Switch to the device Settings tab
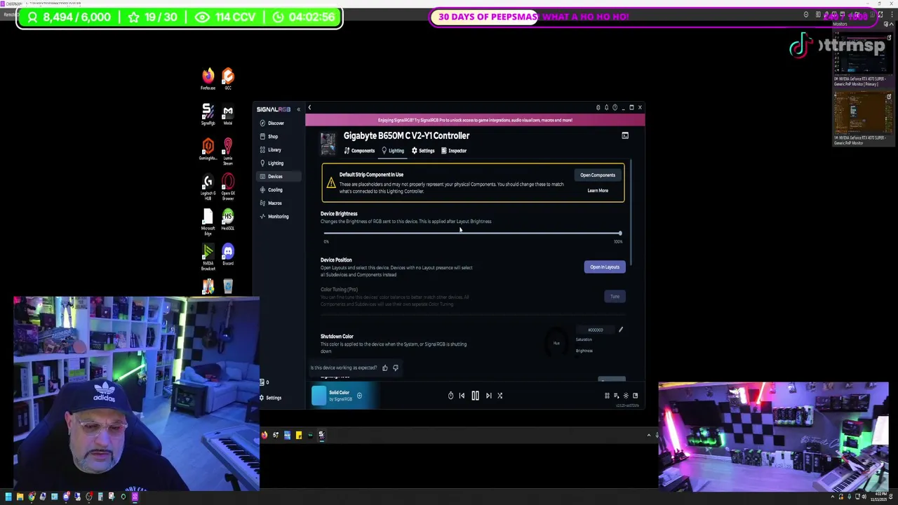The height and width of the screenshot is (505, 898). (x=423, y=151)
